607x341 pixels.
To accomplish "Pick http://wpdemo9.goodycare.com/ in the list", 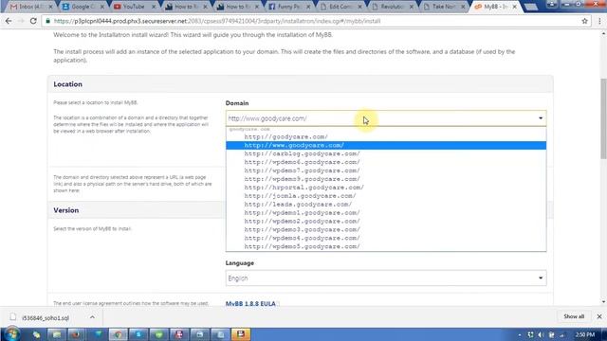I will point(386,179).
